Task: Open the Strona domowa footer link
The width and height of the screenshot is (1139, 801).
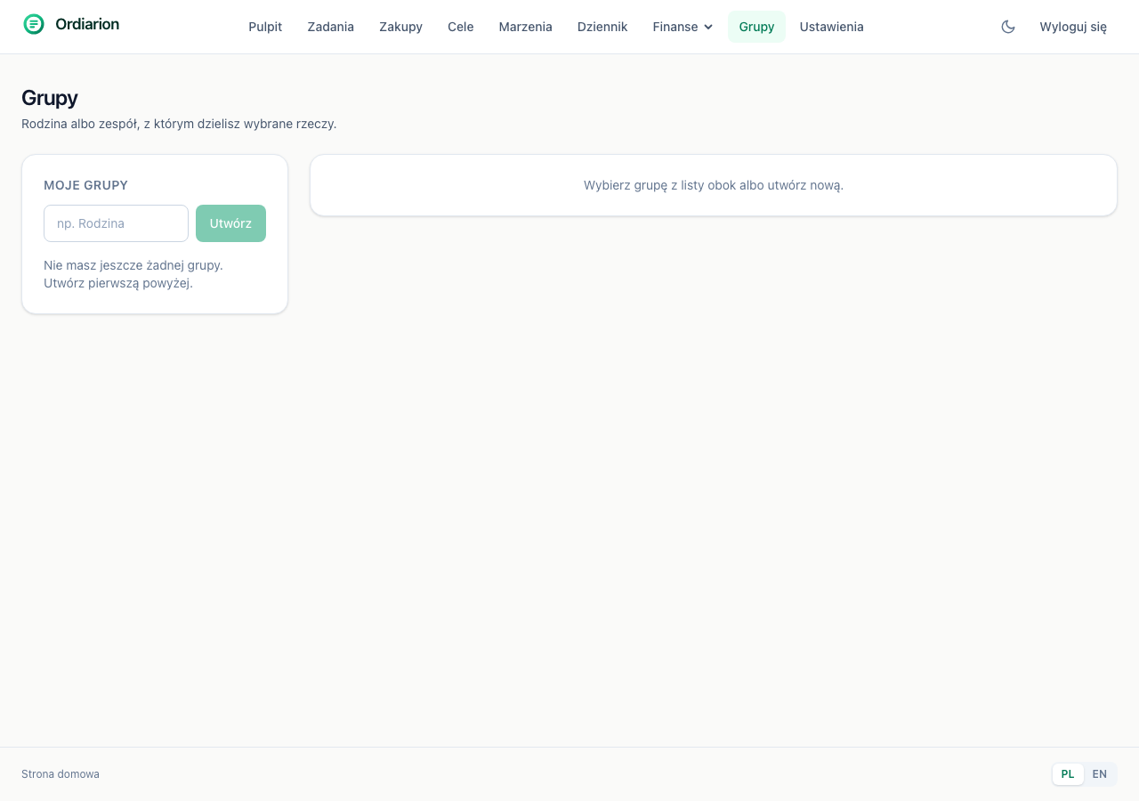Action: 61,774
